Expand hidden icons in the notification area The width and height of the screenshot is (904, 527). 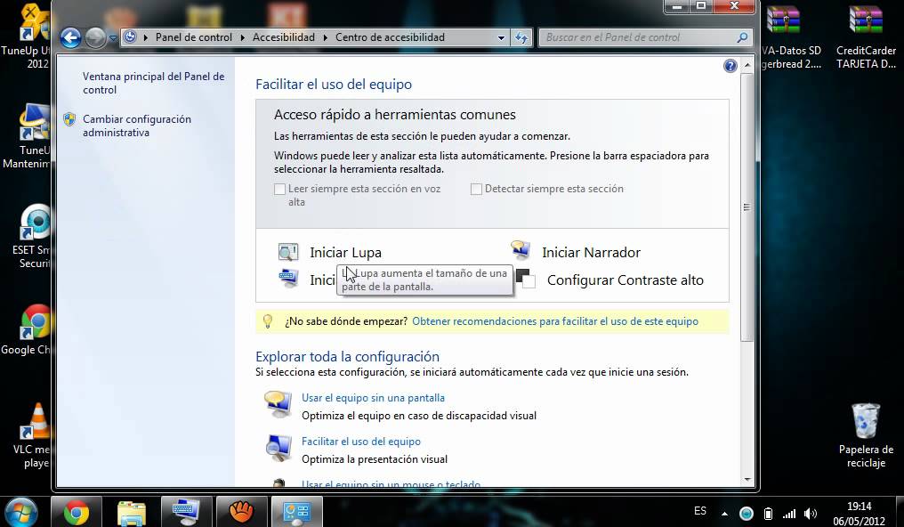pos(724,513)
